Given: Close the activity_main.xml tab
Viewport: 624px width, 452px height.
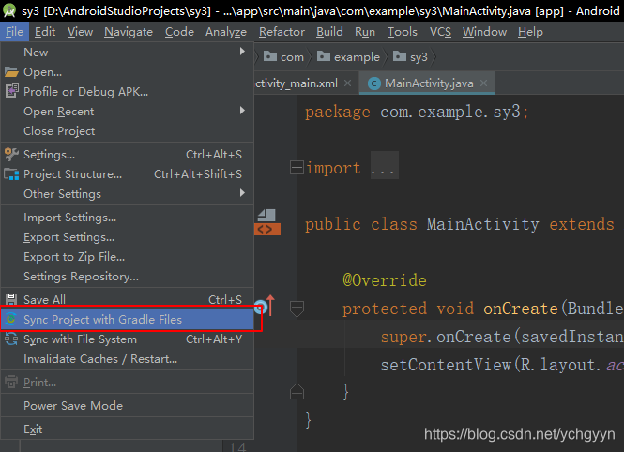Looking at the screenshot, I should (x=347, y=83).
